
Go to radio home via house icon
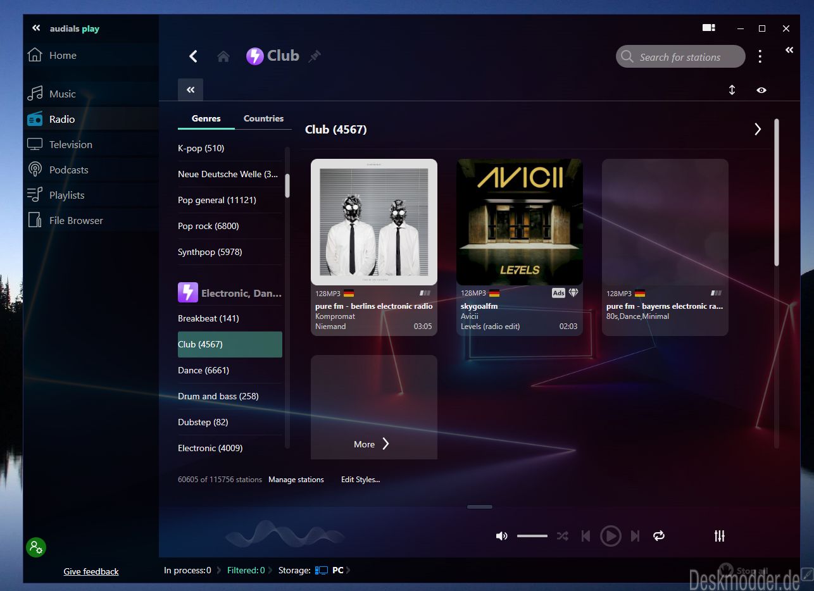[x=223, y=56]
